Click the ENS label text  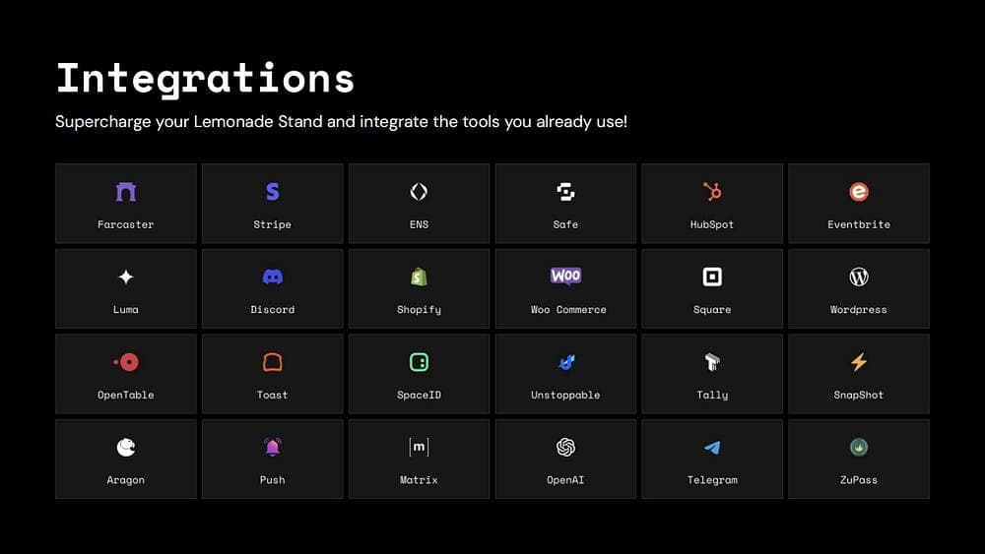click(x=419, y=224)
